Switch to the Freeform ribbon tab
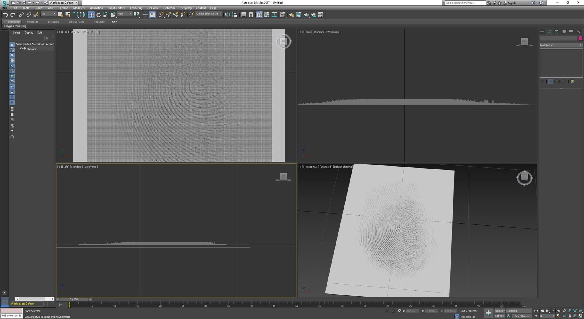 pos(32,22)
